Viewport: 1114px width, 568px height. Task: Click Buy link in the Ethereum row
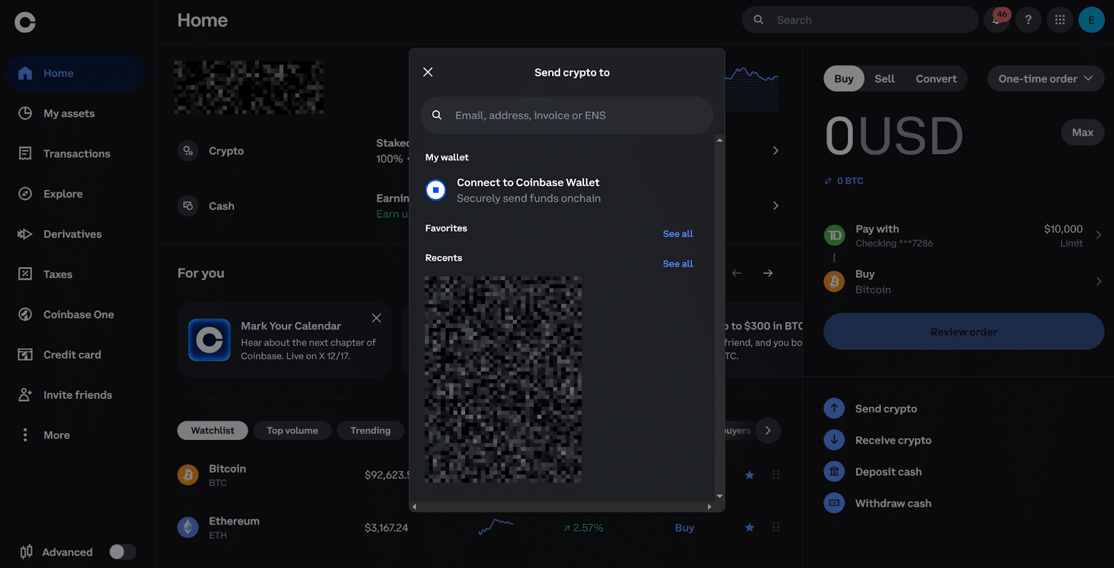[x=684, y=528]
